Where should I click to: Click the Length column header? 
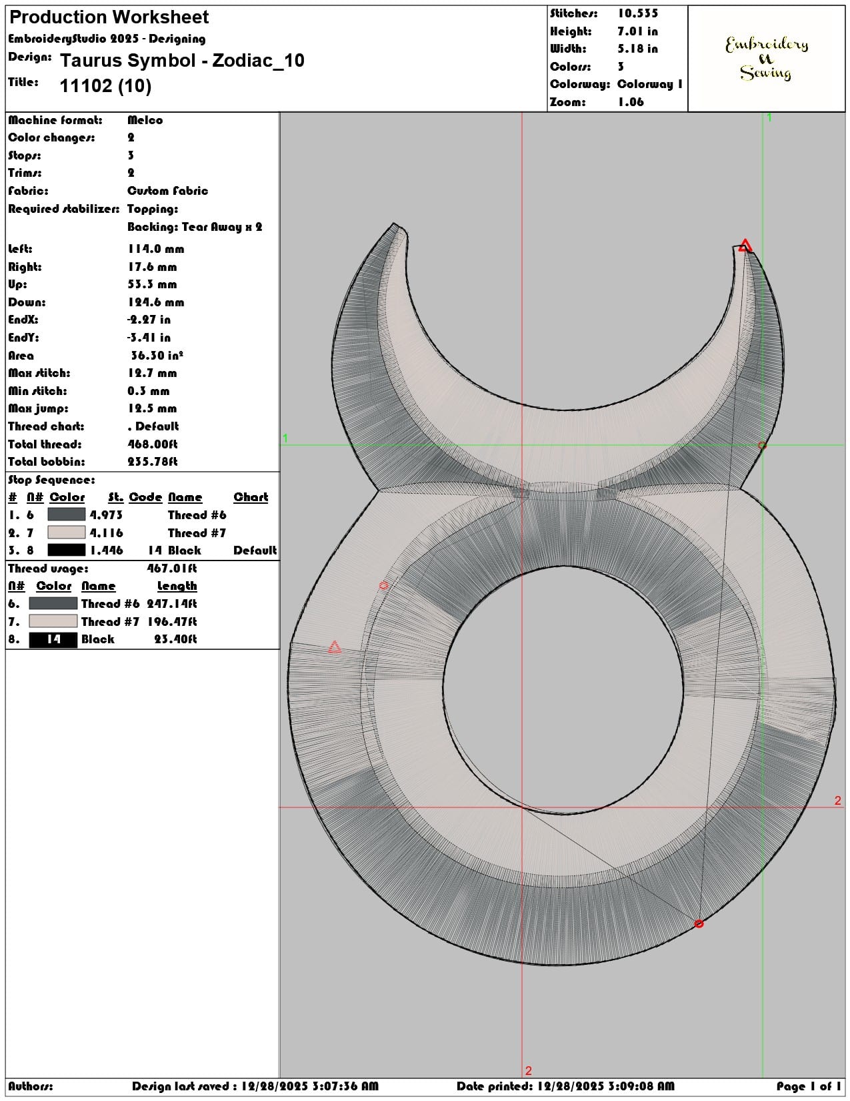click(177, 586)
